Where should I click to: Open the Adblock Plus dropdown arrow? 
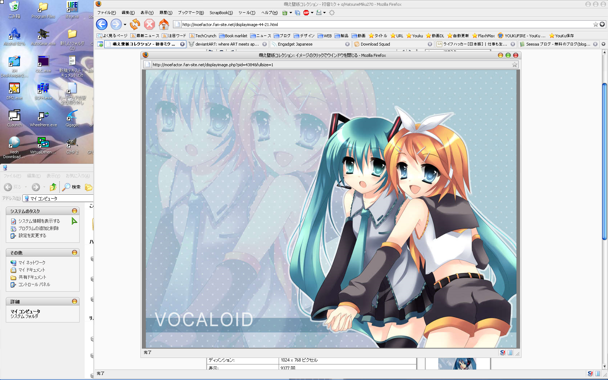312,13
